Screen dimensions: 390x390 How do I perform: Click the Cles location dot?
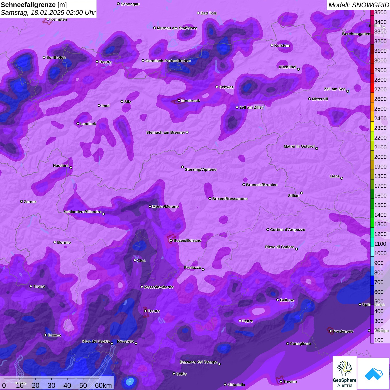pyautogui.click(x=135, y=260)
